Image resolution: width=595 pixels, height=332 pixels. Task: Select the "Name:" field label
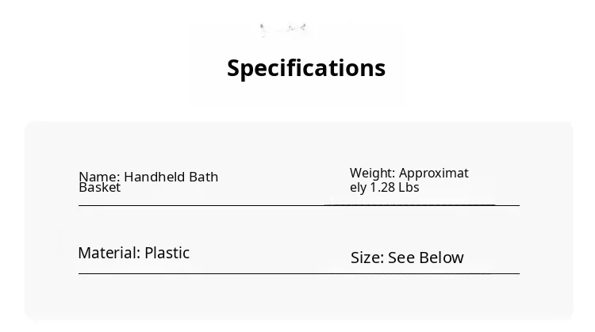point(99,177)
